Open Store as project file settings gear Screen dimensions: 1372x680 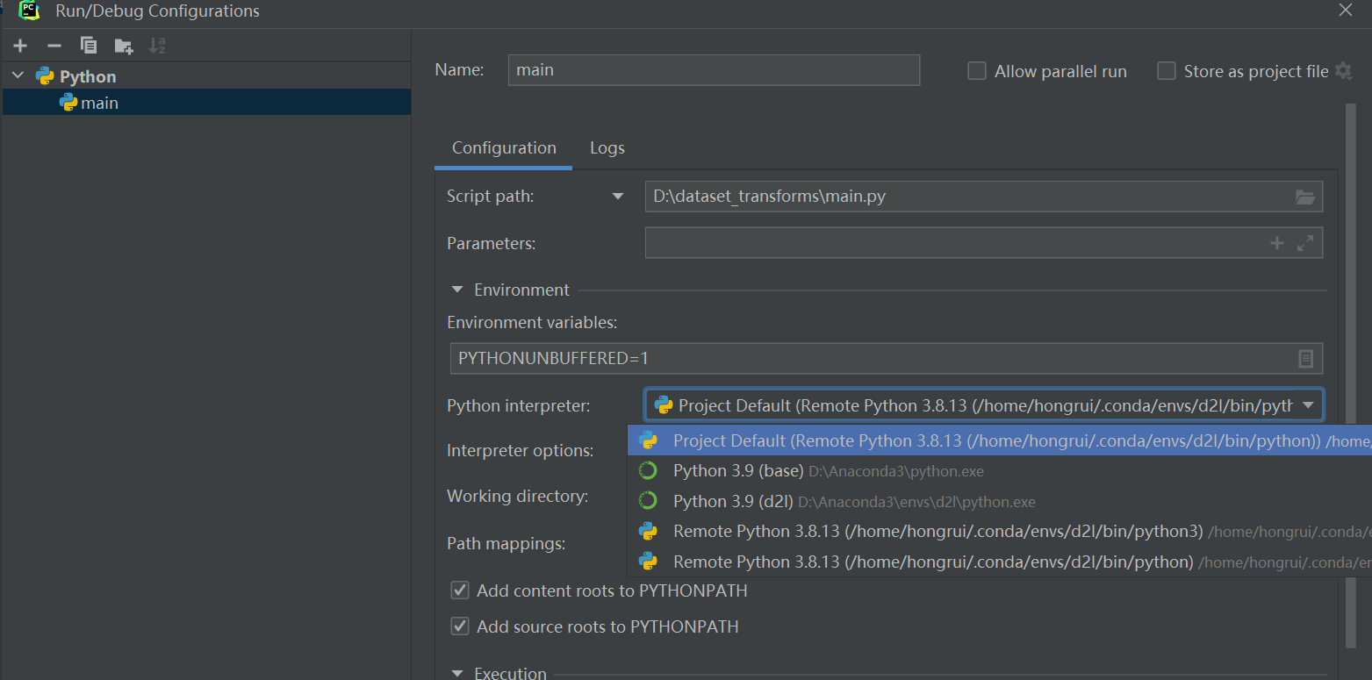(1344, 71)
